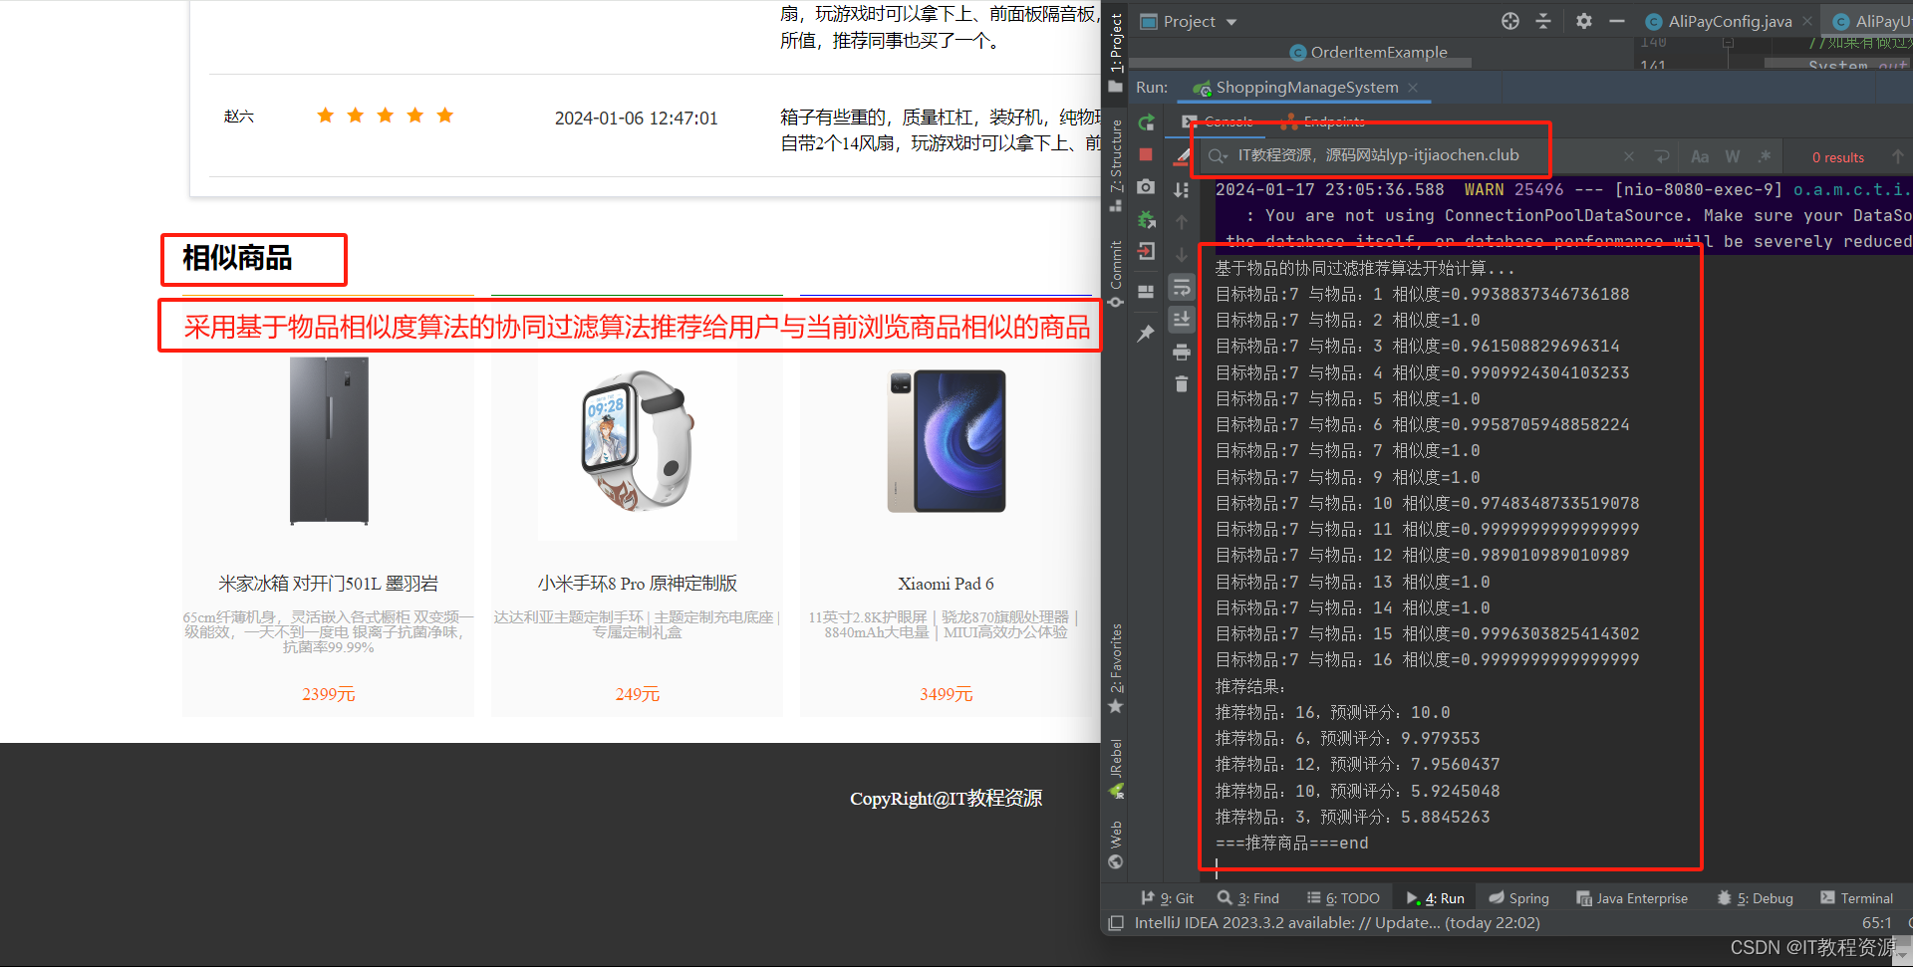This screenshot has width=1913, height=967.
Task: Switch to the Console tab
Action: tap(1219, 121)
